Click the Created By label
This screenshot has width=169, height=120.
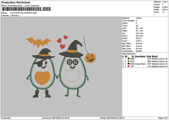[x=6, y=118]
